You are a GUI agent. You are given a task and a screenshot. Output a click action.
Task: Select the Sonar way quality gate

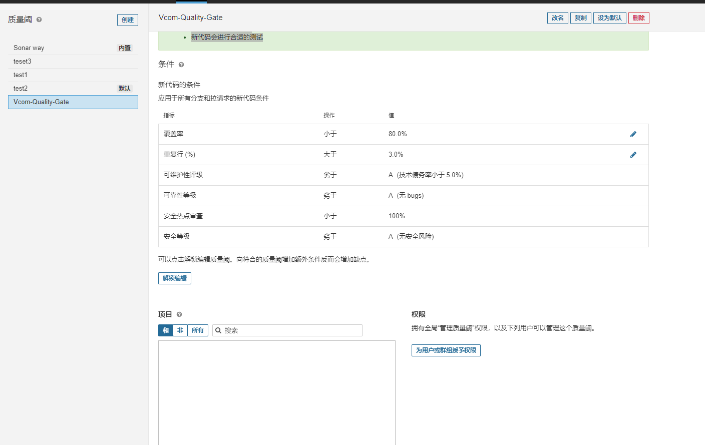tap(73, 48)
